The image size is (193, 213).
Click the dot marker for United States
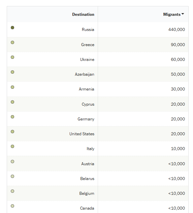12,132
